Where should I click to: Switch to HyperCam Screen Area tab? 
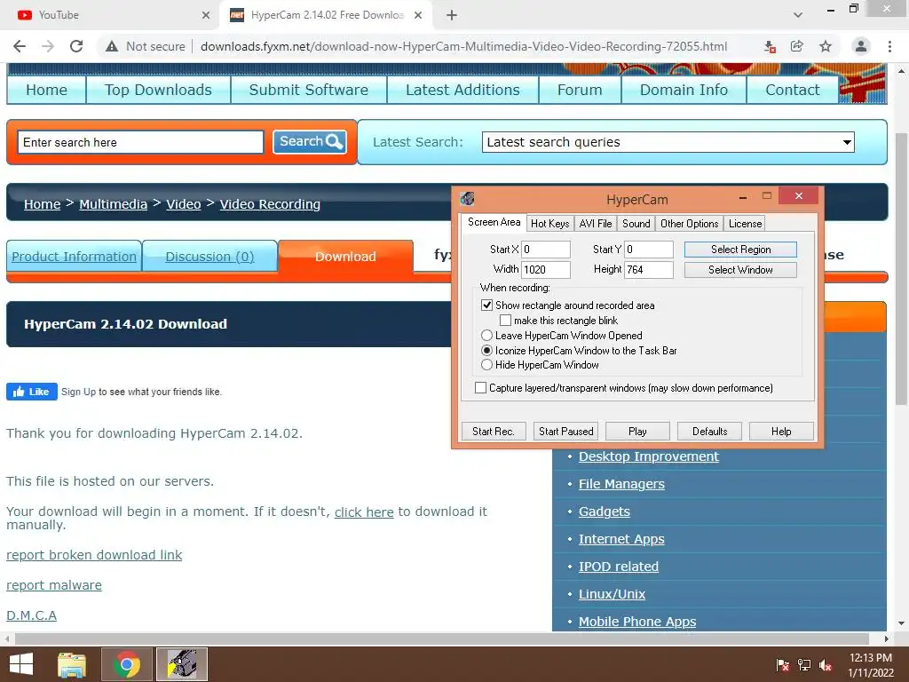click(x=494, y=222)
